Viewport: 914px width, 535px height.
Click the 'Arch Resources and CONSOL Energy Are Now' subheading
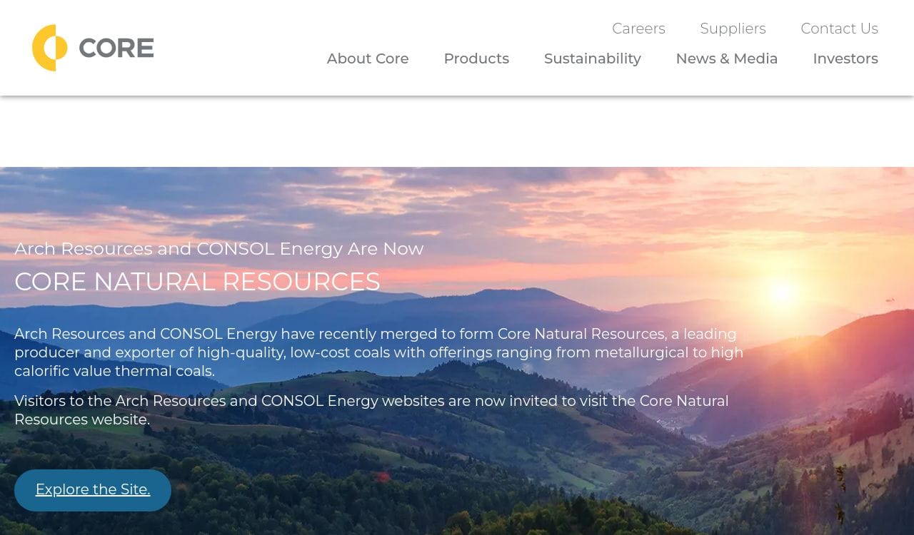pyautogui.click(x=219, y=248)
